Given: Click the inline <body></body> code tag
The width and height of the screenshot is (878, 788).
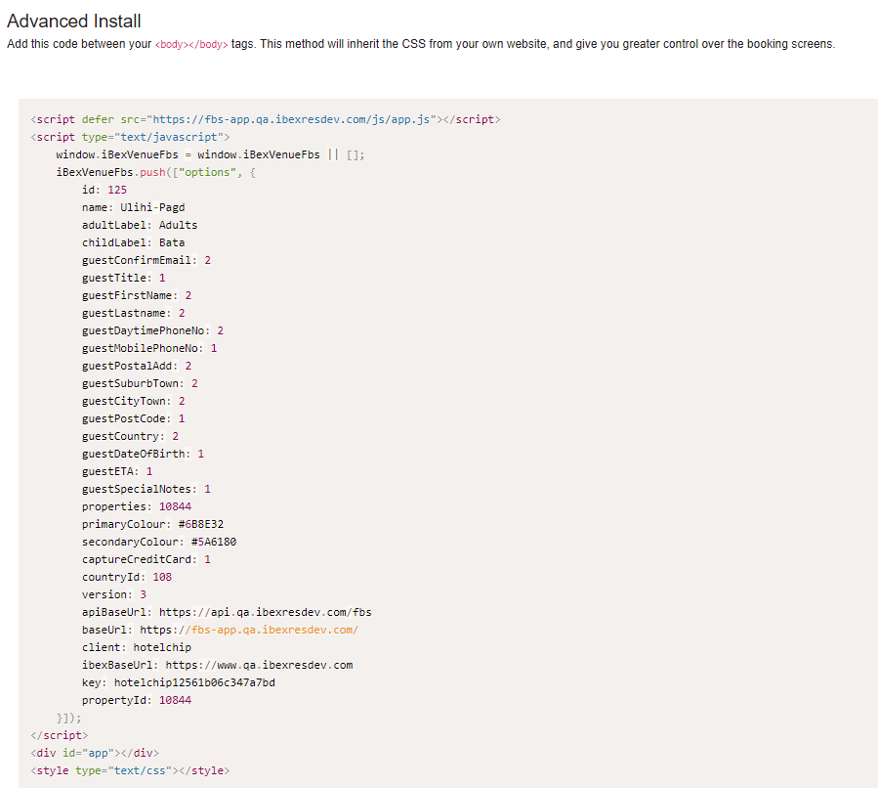Looking at the screenshot, I should point(191,45).
